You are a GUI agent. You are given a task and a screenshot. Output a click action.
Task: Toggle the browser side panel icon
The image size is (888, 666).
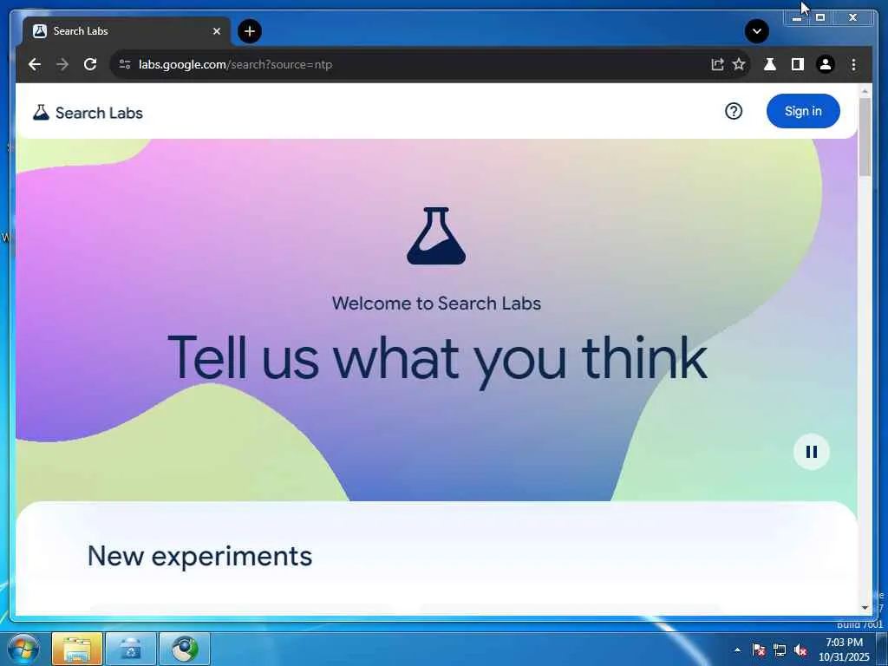tap(798, 64)
